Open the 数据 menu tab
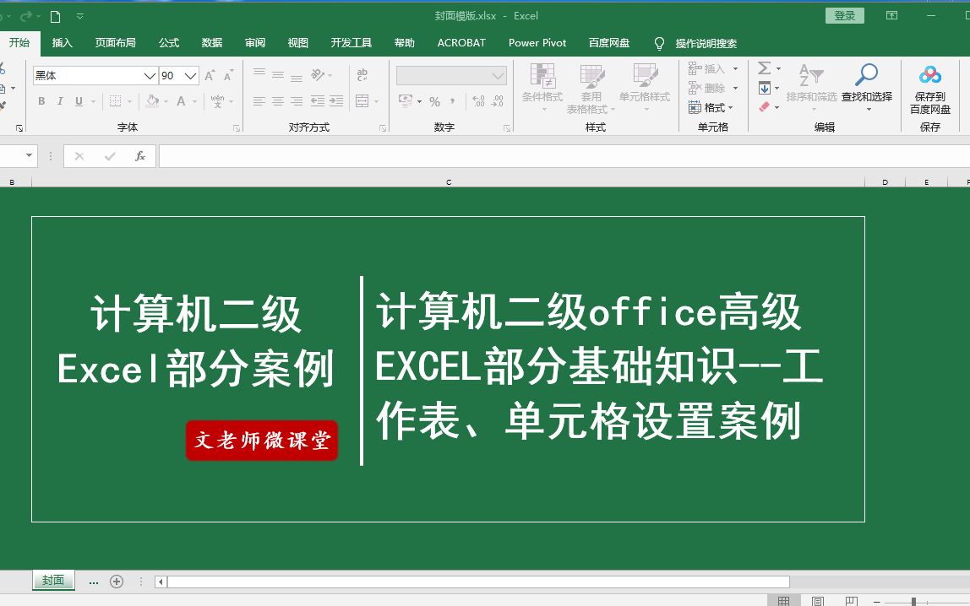This screenshot has height=606, width=970. pos(212,42)
